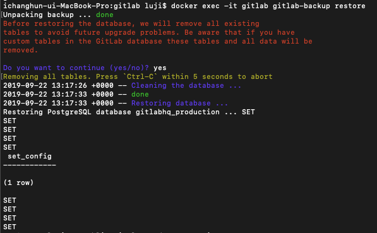Click the typed 'yes' answer
Viewport: 377px width, 233px height.
pyautogui.click(x=160, y=68)
